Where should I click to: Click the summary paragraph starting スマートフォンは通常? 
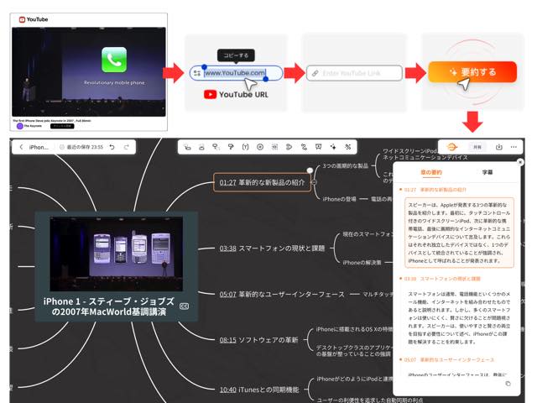(459, 317)
